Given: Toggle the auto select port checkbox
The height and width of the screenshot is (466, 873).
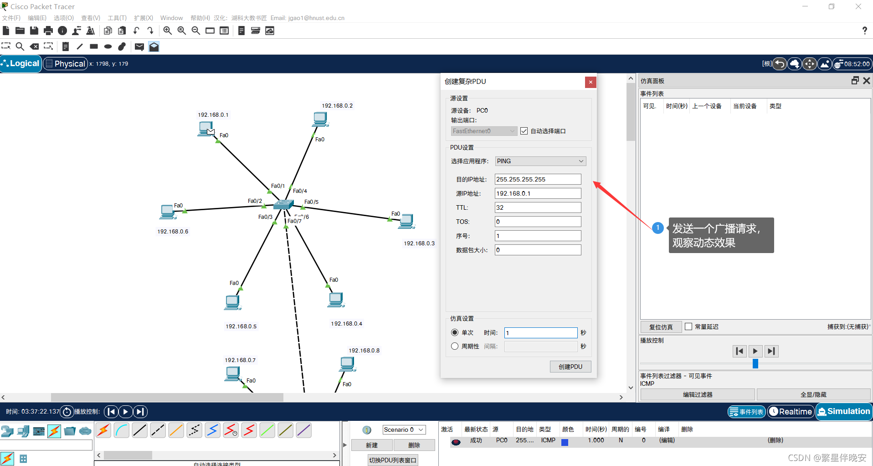Looking at the screenshot, I should pos(524,131).
